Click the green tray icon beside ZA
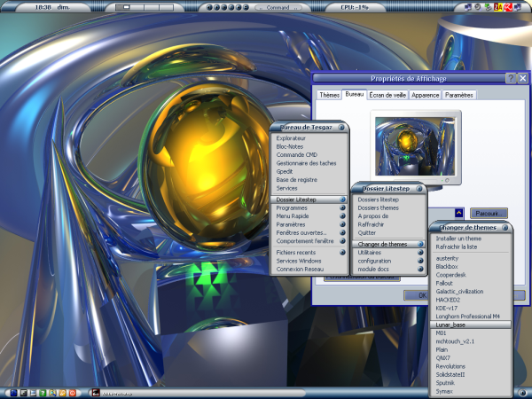The width and height of the screenshot is (532, 399). 489,7
